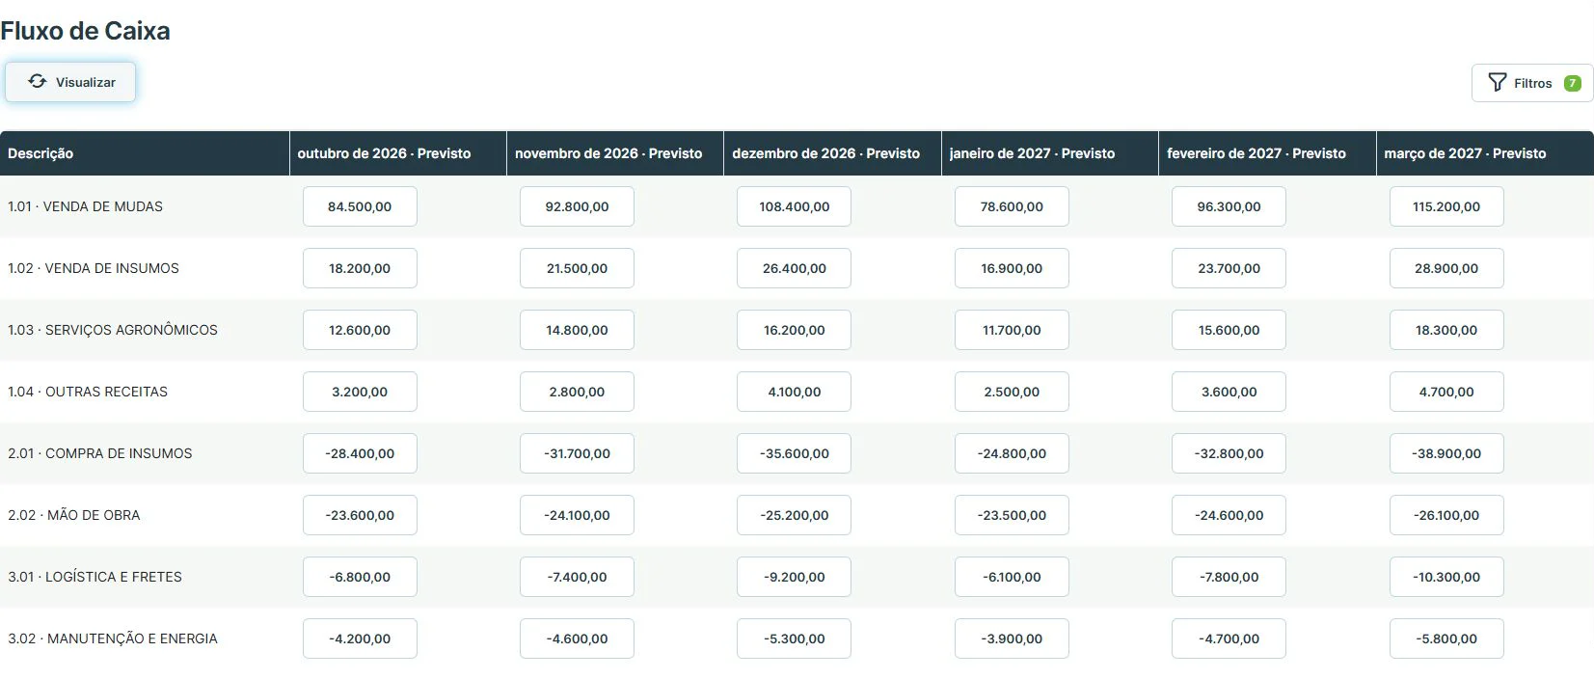Select the janeiro de 2027 column header
This screenshot has width=1594, height=679.
[1050, 153]
